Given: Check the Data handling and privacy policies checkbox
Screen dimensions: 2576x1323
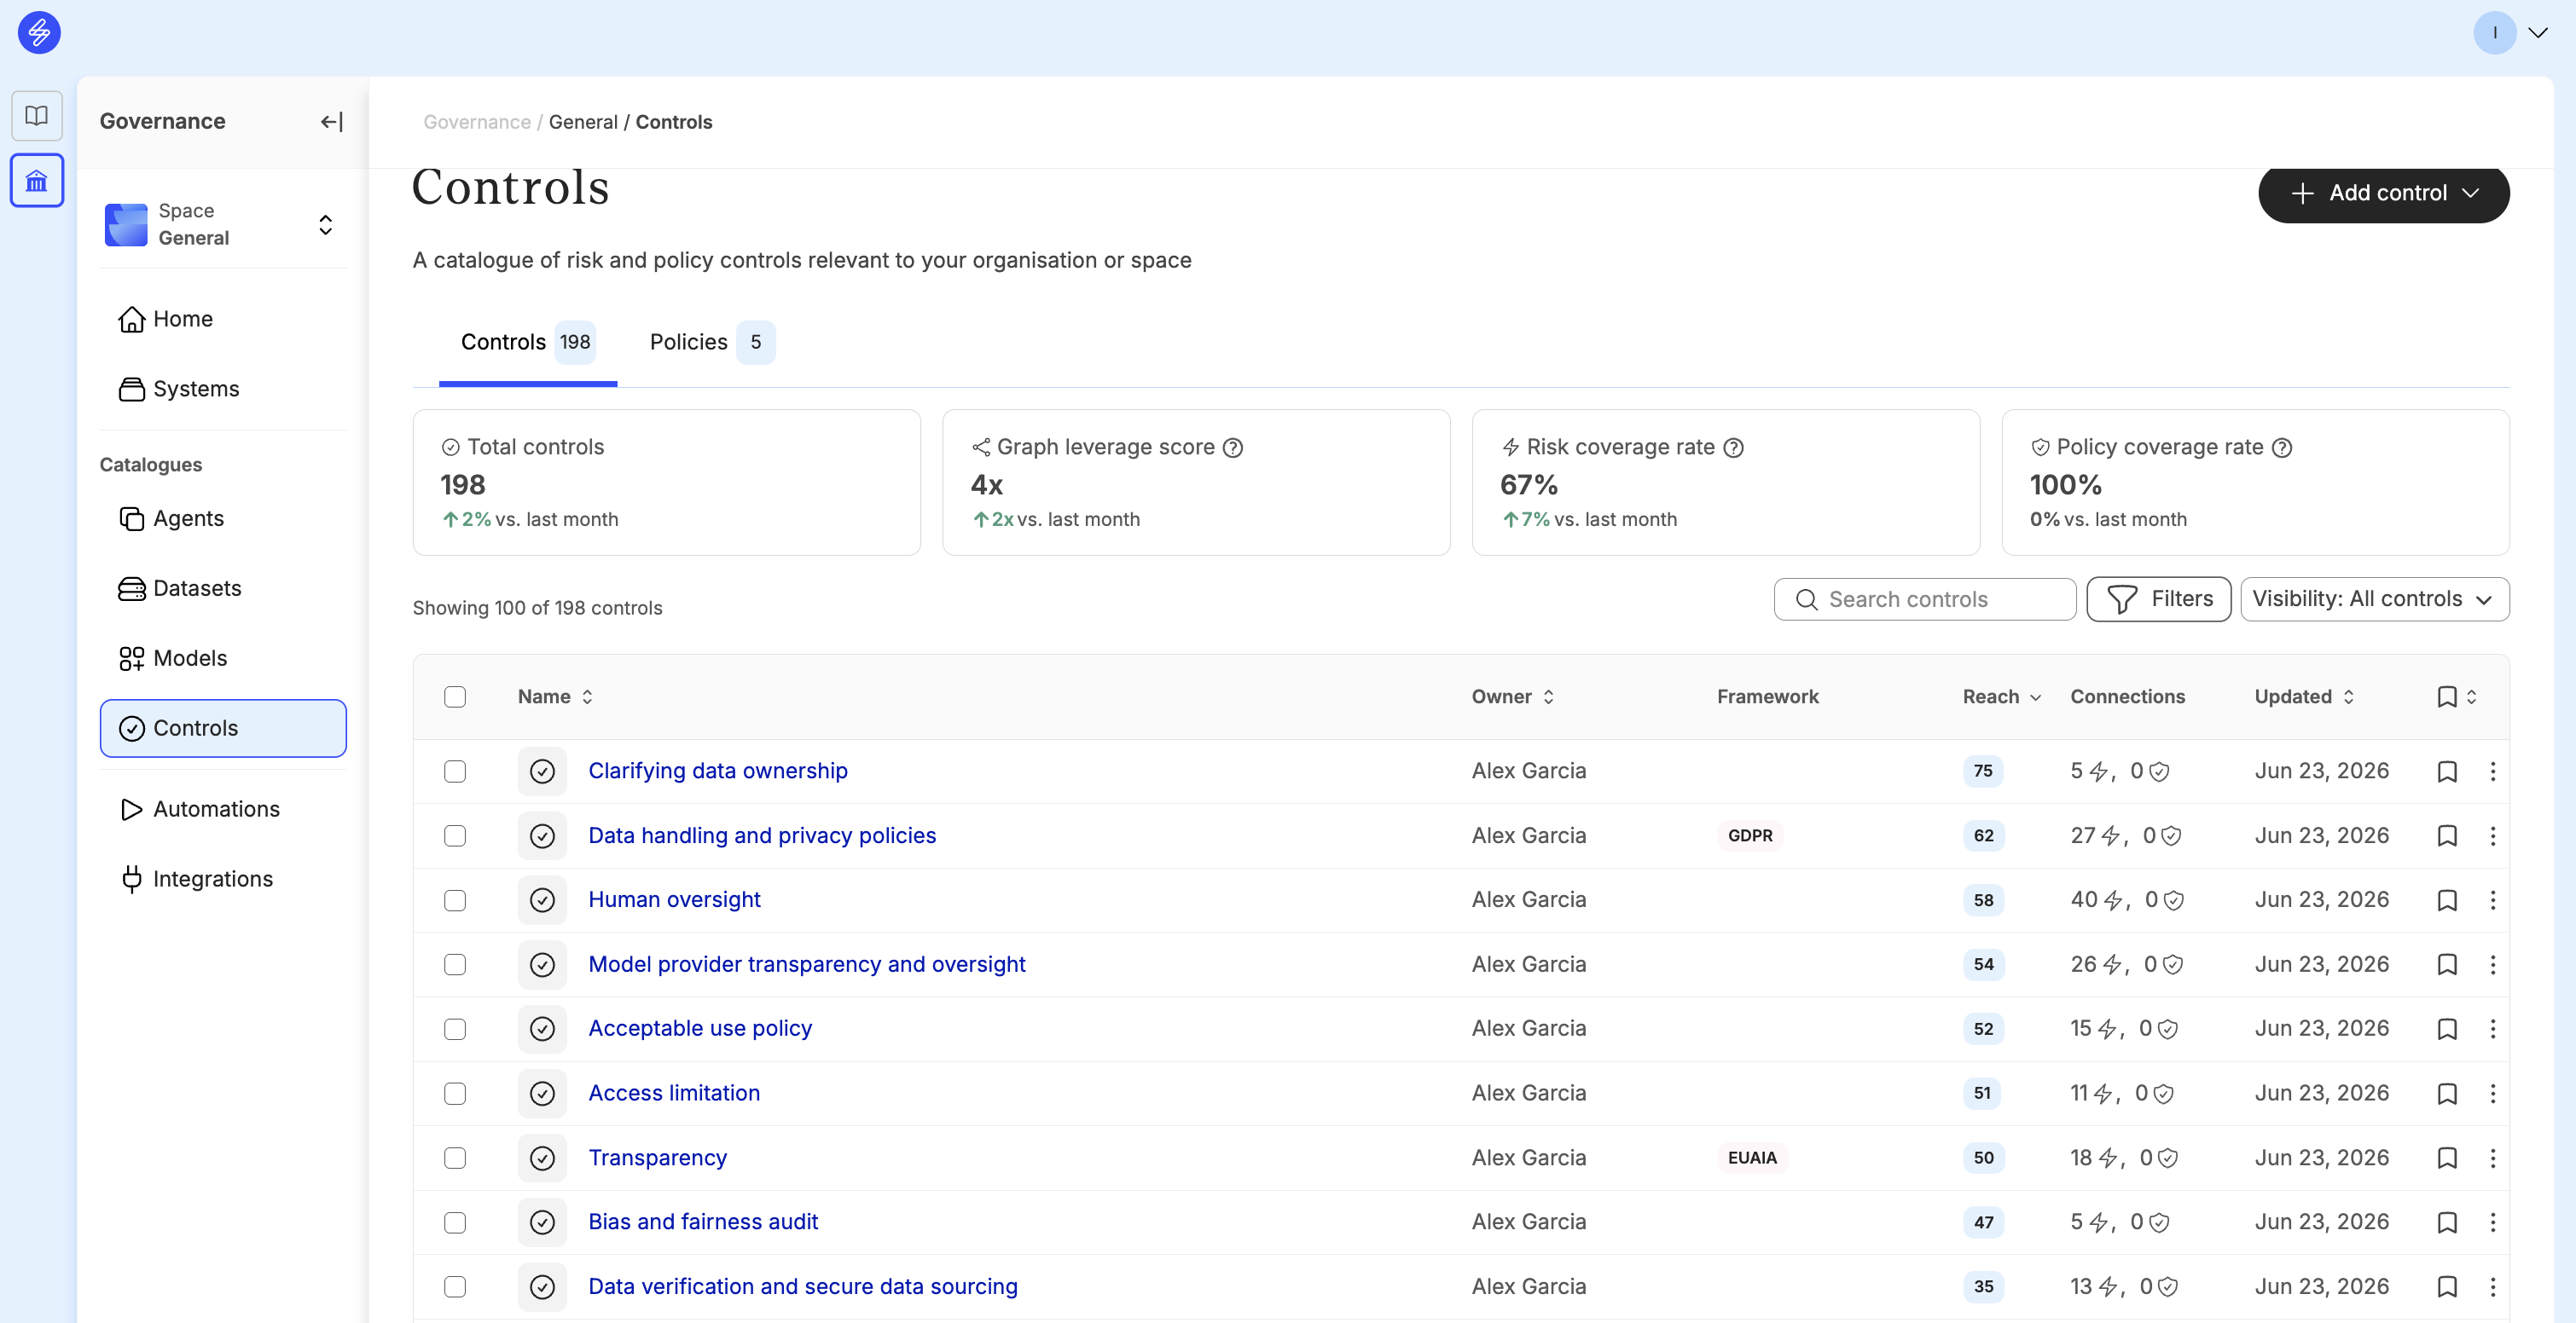Looking at the screenshot, I should [455, 836].
